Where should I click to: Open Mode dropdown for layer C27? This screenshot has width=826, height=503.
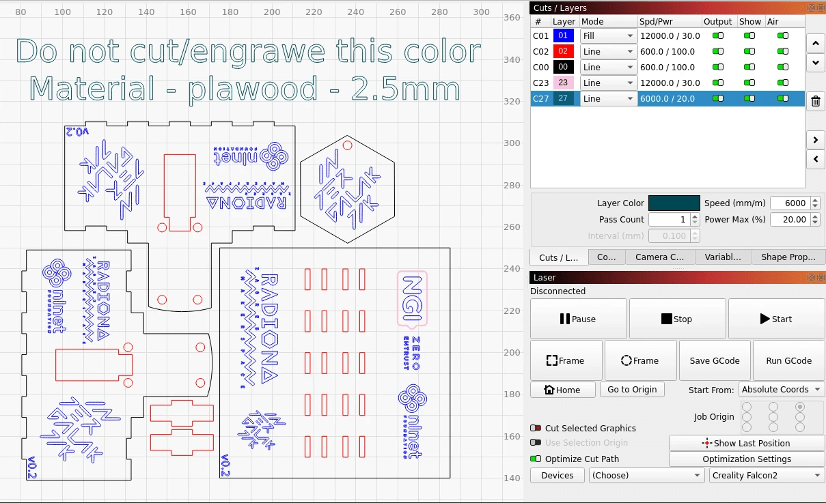coord(608,98)
